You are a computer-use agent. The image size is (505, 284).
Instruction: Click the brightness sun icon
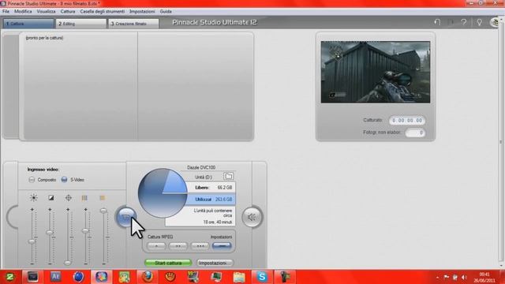33,198
